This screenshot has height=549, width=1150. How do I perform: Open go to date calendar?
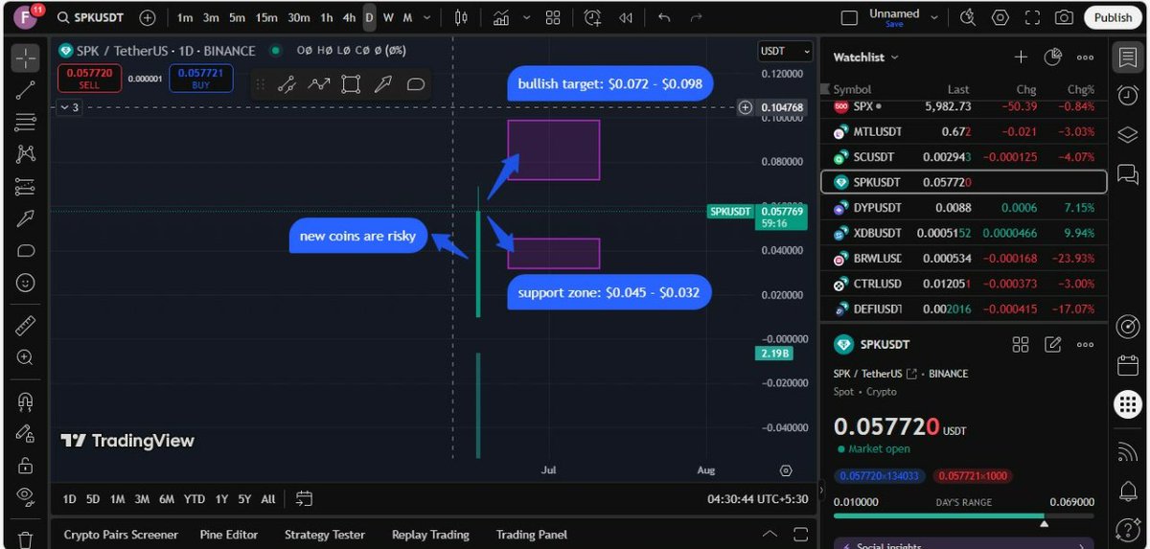304,498
